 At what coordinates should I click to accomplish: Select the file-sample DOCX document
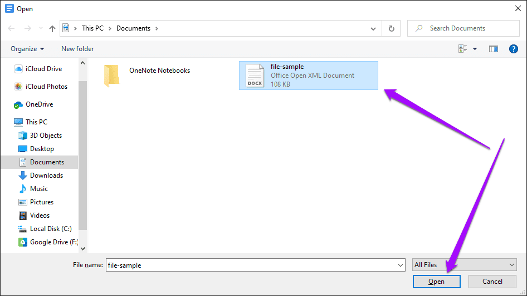pyautogui.click(x=309, y=76)
